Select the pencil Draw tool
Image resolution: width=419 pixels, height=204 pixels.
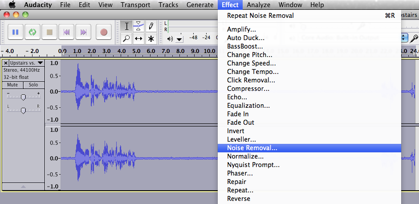pyautogui.click(x=151, y=26)
